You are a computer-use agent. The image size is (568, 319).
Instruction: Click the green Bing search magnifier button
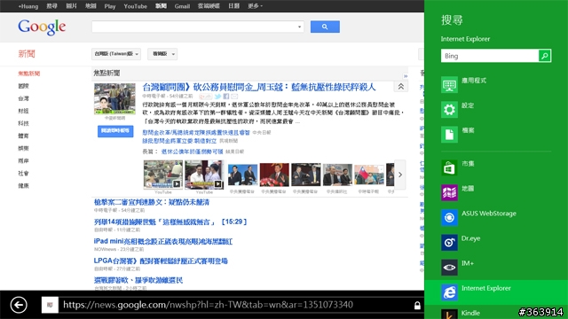(544, 56)
